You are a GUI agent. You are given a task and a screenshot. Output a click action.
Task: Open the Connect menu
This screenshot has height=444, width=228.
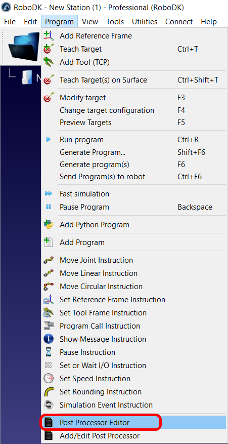[179, 22]
